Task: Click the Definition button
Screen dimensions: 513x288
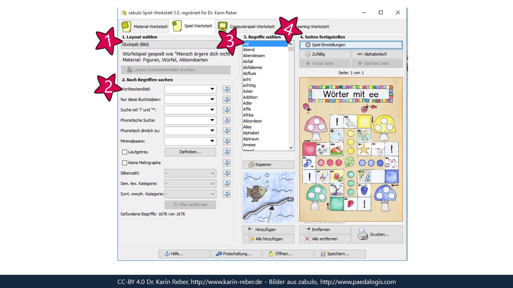Action: [190, 152]
